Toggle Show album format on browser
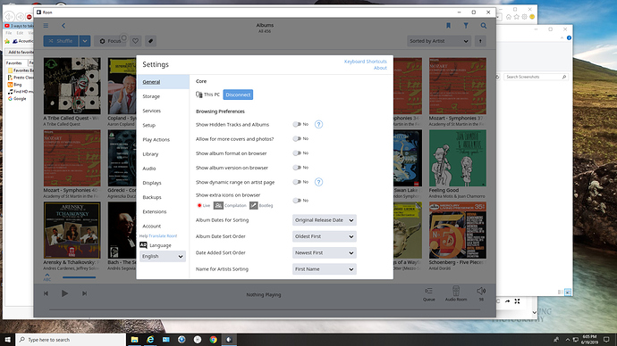 coord(297,153)
